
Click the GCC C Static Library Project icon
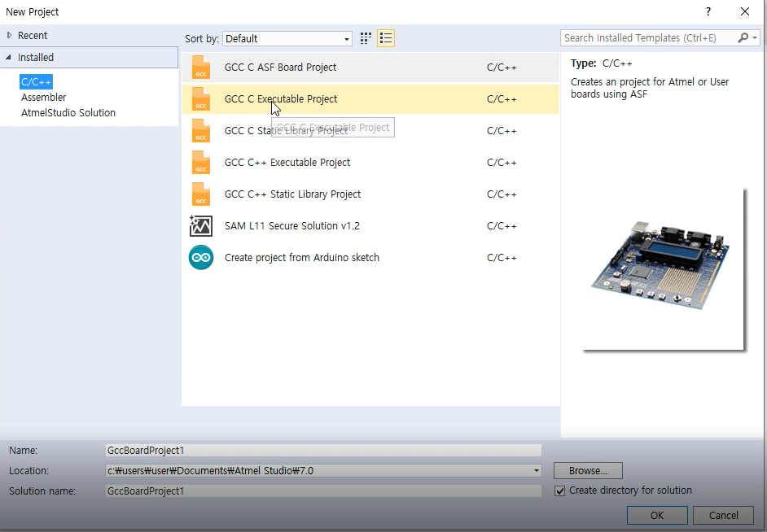pos(200,130)
